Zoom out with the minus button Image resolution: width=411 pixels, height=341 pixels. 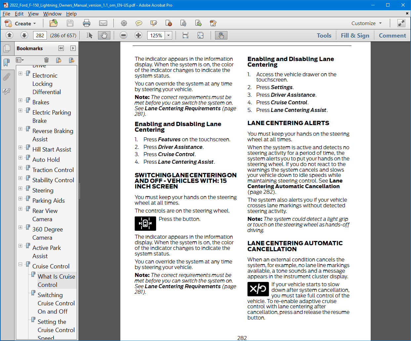coord(123,35)
